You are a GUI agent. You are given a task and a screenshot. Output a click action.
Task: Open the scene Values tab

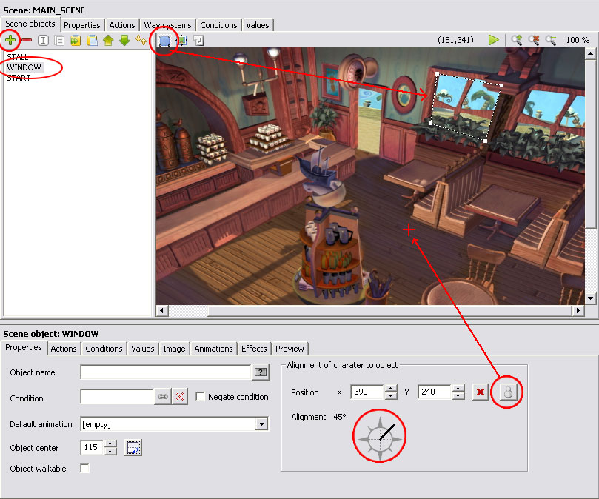[258, 25]
